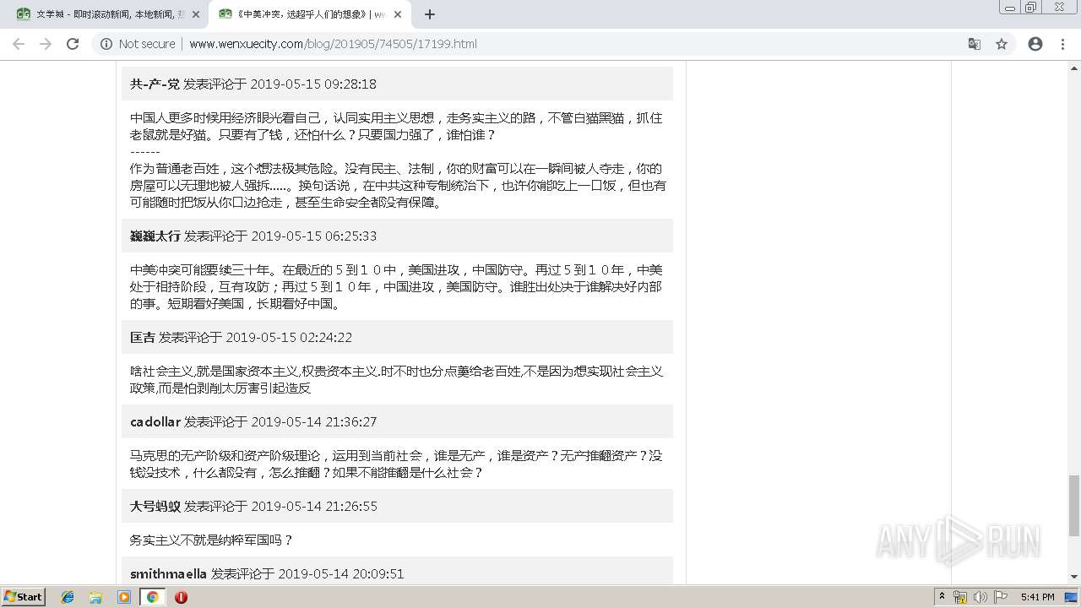This screenshot has height=608, width=1081.
Task: Select timestamp 2019-05-15 06:25:33
Action: [x=314, y=236]
